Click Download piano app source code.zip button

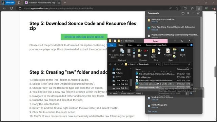84,37
